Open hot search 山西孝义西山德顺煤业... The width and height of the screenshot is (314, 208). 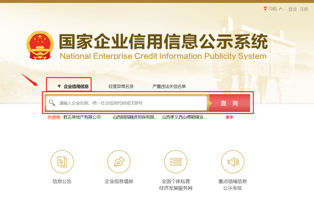(x=184, y=117)
